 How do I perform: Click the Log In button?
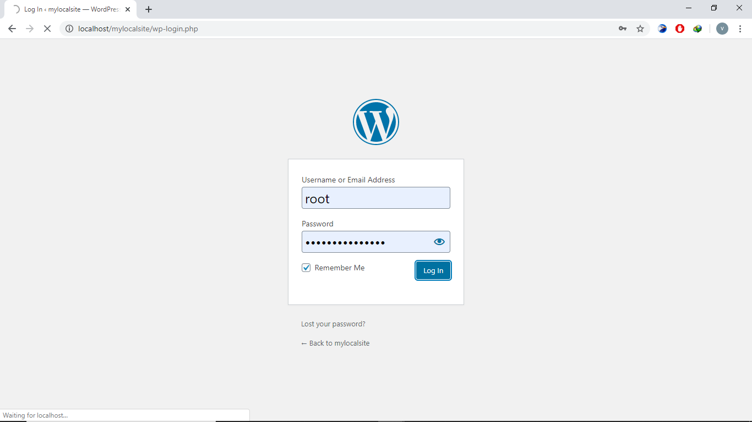pyautogui.click(x=433, y=270)
